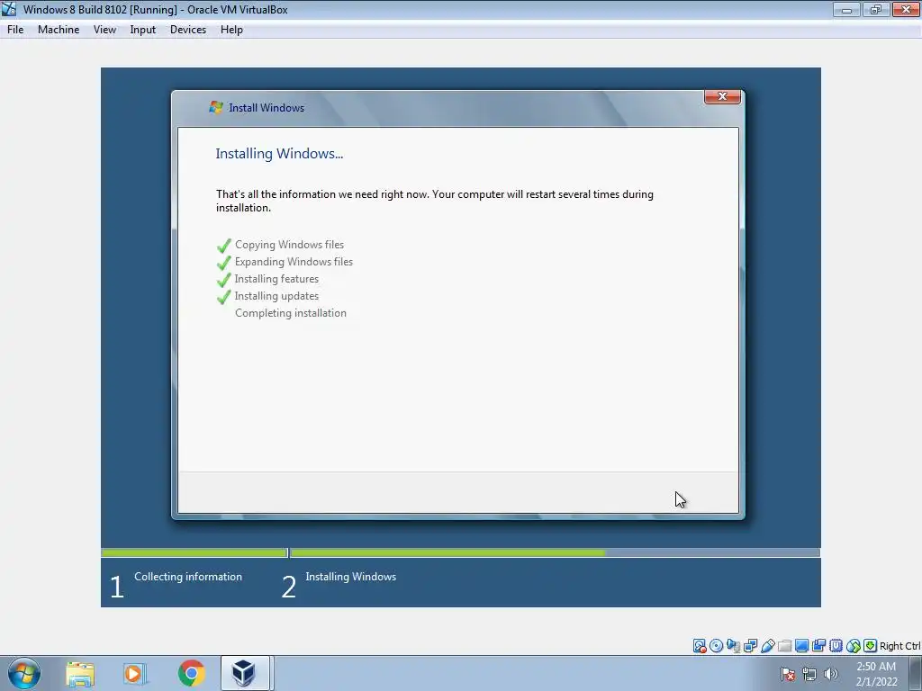Viewport: 922px width, 691px height.
Task: Click the installation progress bar
Action: 555,552
